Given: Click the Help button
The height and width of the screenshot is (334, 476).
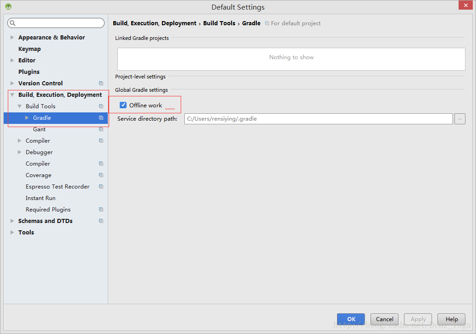Looking at the screenshot, I should pos(451,319).
